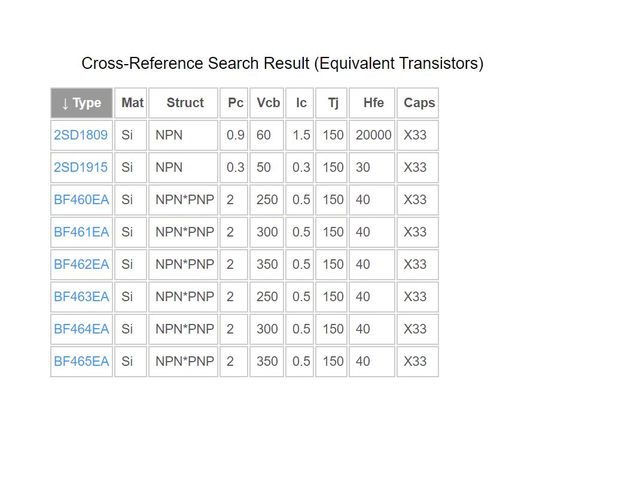The height and width of the screenshot is (488, 631).
Task: Sort table by Mat column
Action: click(131, 103)
